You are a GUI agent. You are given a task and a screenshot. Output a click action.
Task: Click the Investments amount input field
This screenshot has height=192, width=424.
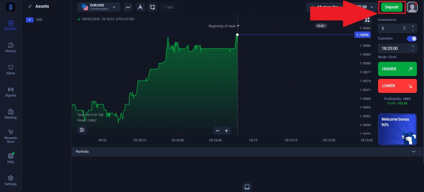point(392,28)
